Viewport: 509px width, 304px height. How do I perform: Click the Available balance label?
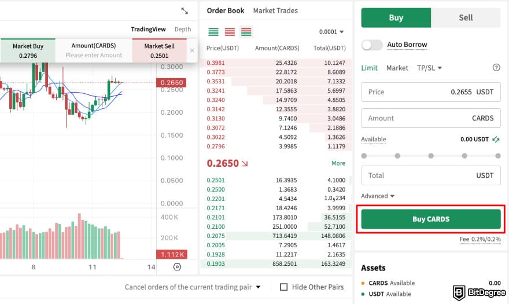[373, 140]
